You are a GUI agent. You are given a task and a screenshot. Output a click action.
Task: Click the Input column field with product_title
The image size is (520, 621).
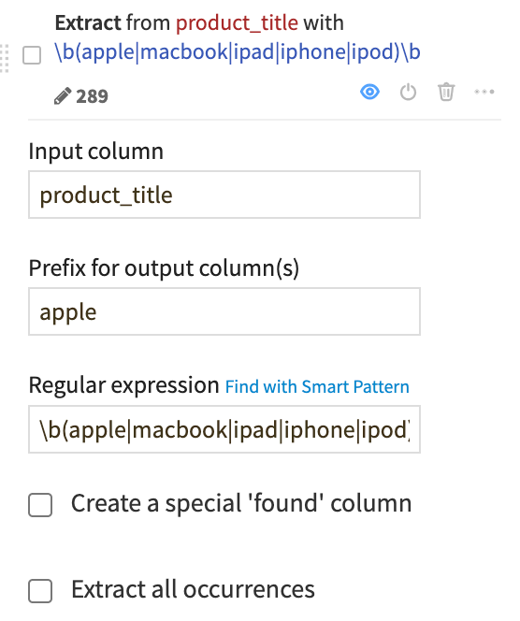tap(224, 195)
